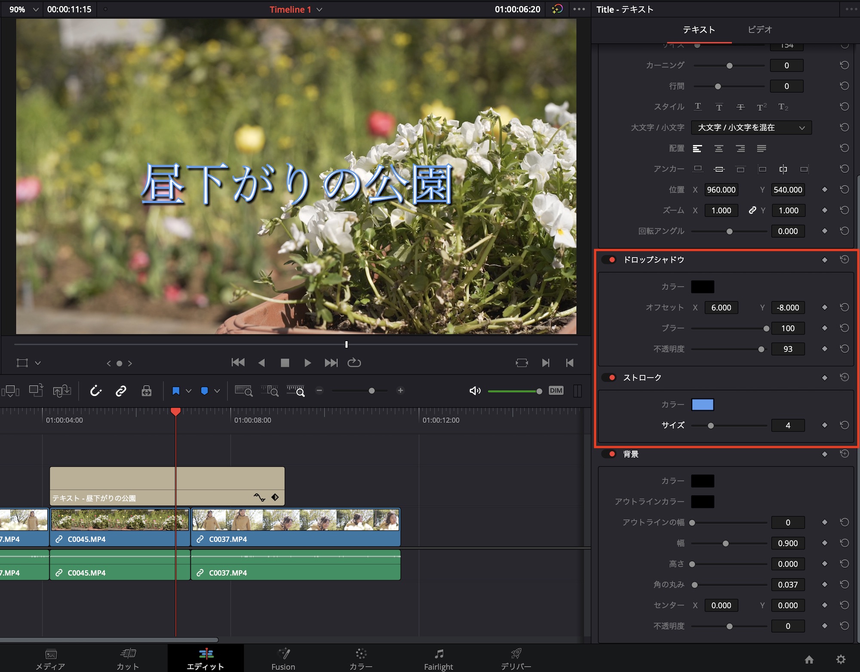The height and width of the screenshot is (672, 860).
Task: Toggle the timeline snapping magnet icon
Action: [x=95, y=391]
